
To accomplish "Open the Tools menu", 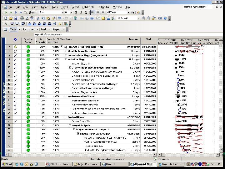I will pos(55,7).
